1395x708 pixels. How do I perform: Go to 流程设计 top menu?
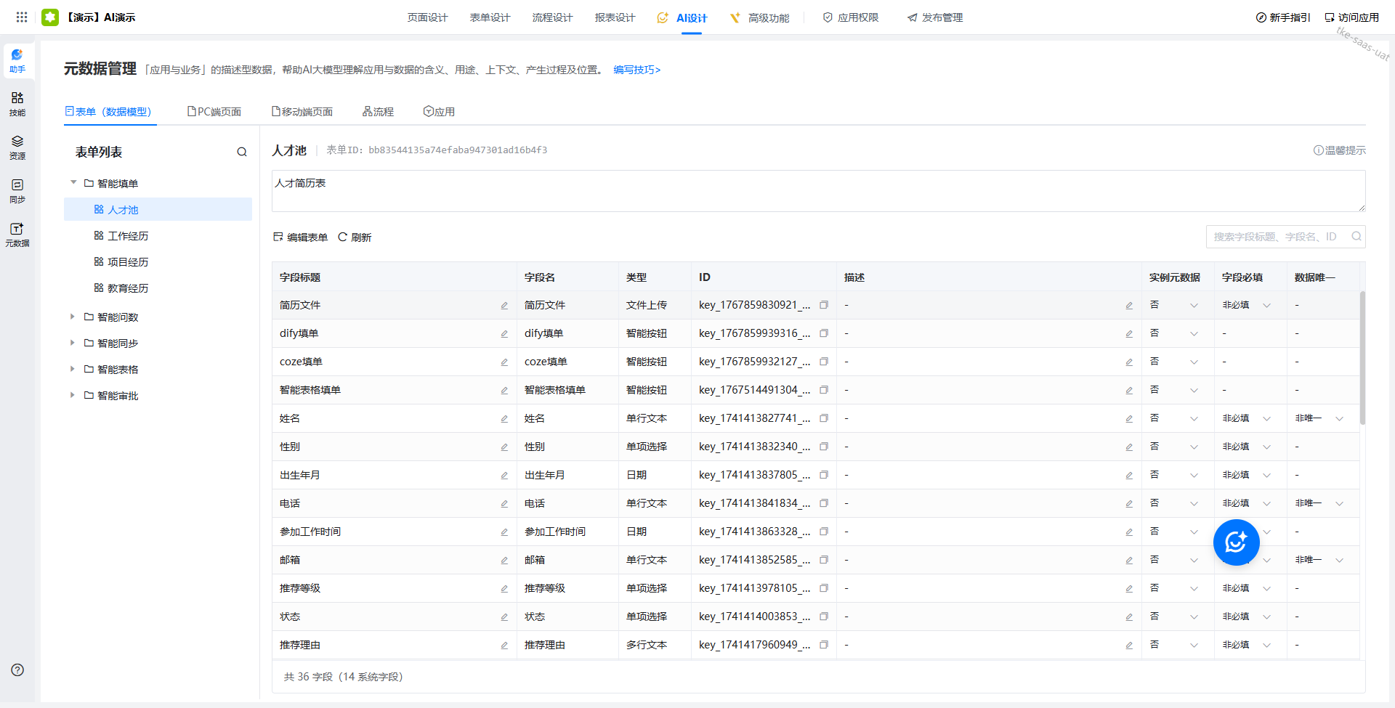tap(552, 17)
